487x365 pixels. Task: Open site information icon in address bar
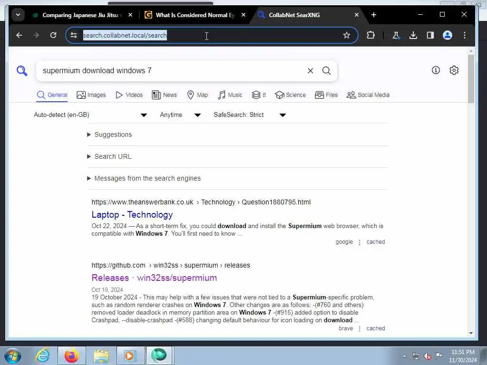pos(74,35)
